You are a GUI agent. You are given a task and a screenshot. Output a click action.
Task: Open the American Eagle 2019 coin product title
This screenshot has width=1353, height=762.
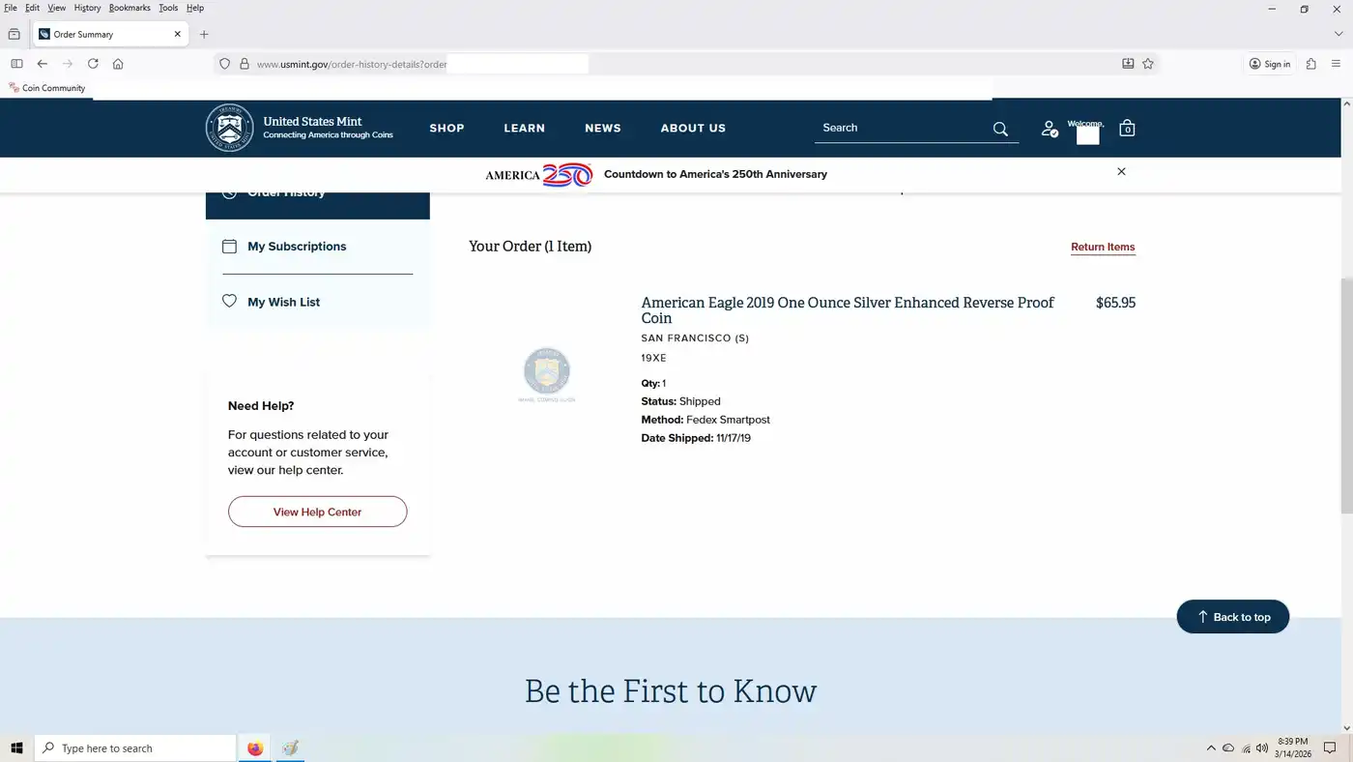click(848, 309)
